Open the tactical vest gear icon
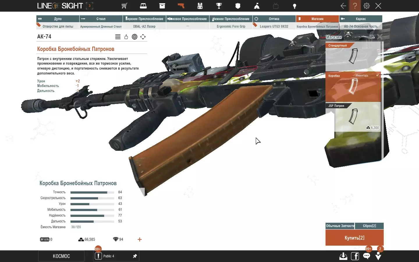Viewport: 419px width, 262px height. (x=200, y=6)
